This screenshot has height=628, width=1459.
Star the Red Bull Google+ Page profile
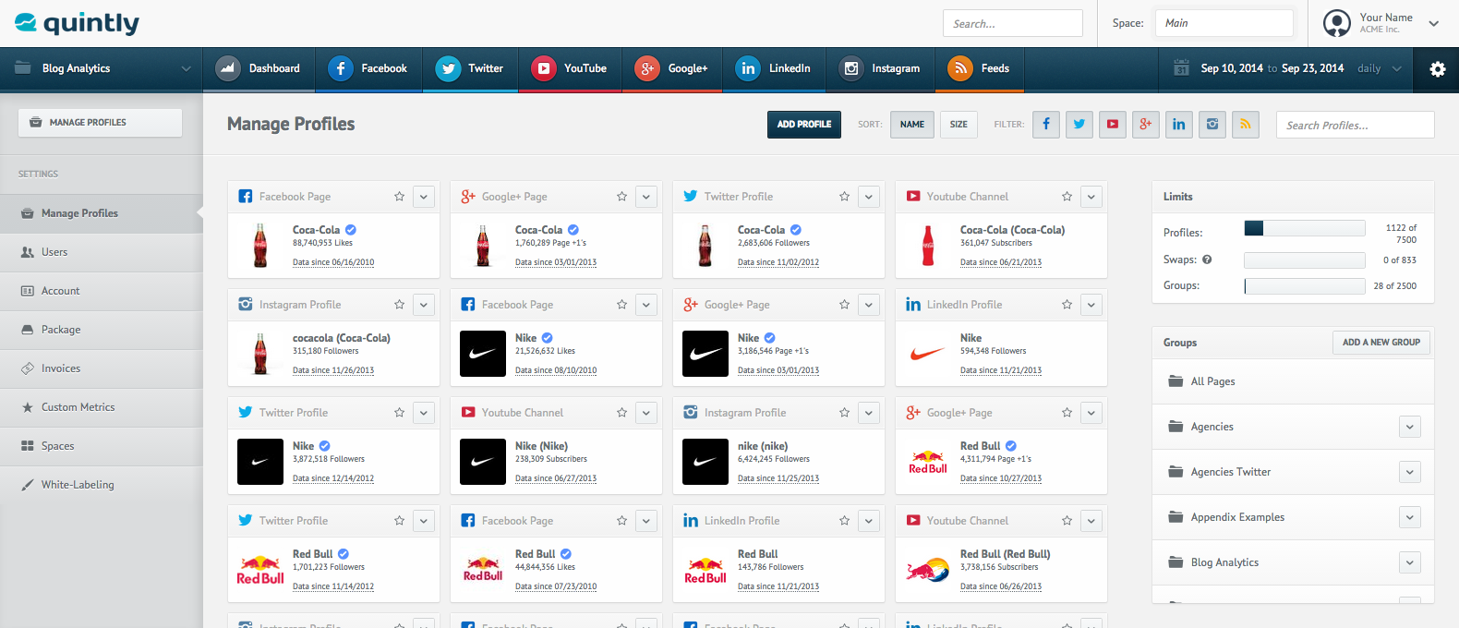click(1067, 413)
